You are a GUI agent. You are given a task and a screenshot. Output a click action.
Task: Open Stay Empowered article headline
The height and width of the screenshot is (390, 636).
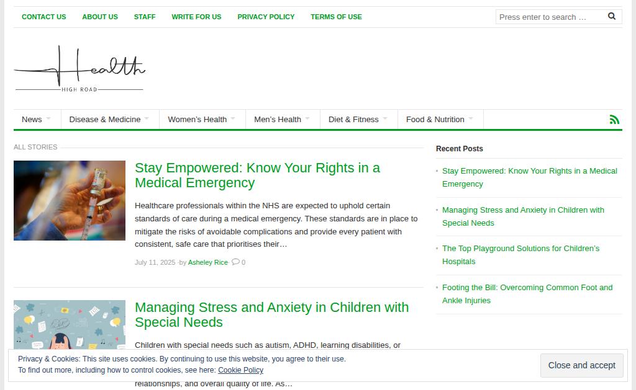pyautogui.click(x=257, y=175)
